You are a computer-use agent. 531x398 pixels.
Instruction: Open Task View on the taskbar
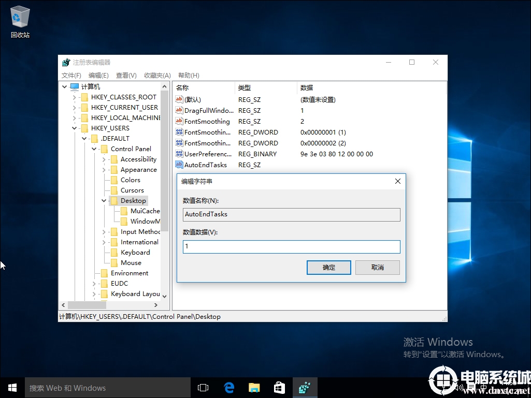click(203, 388)
